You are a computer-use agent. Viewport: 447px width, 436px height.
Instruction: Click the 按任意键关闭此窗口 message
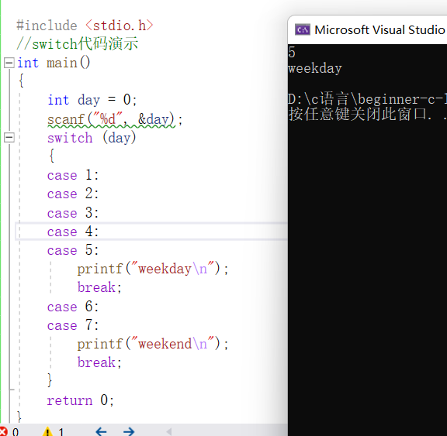[367, 115]
